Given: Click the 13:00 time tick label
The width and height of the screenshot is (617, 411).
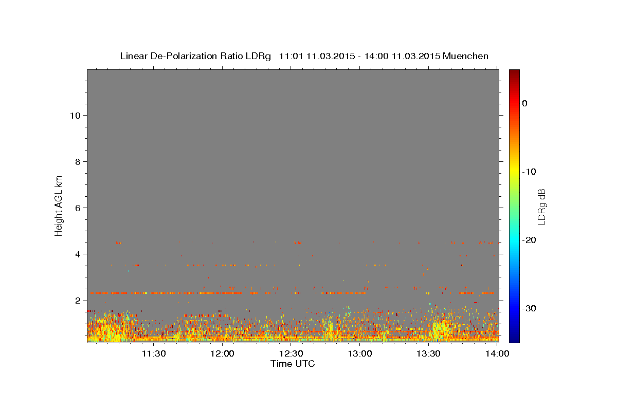Looking at the screenshot, I should coord(360,353).
